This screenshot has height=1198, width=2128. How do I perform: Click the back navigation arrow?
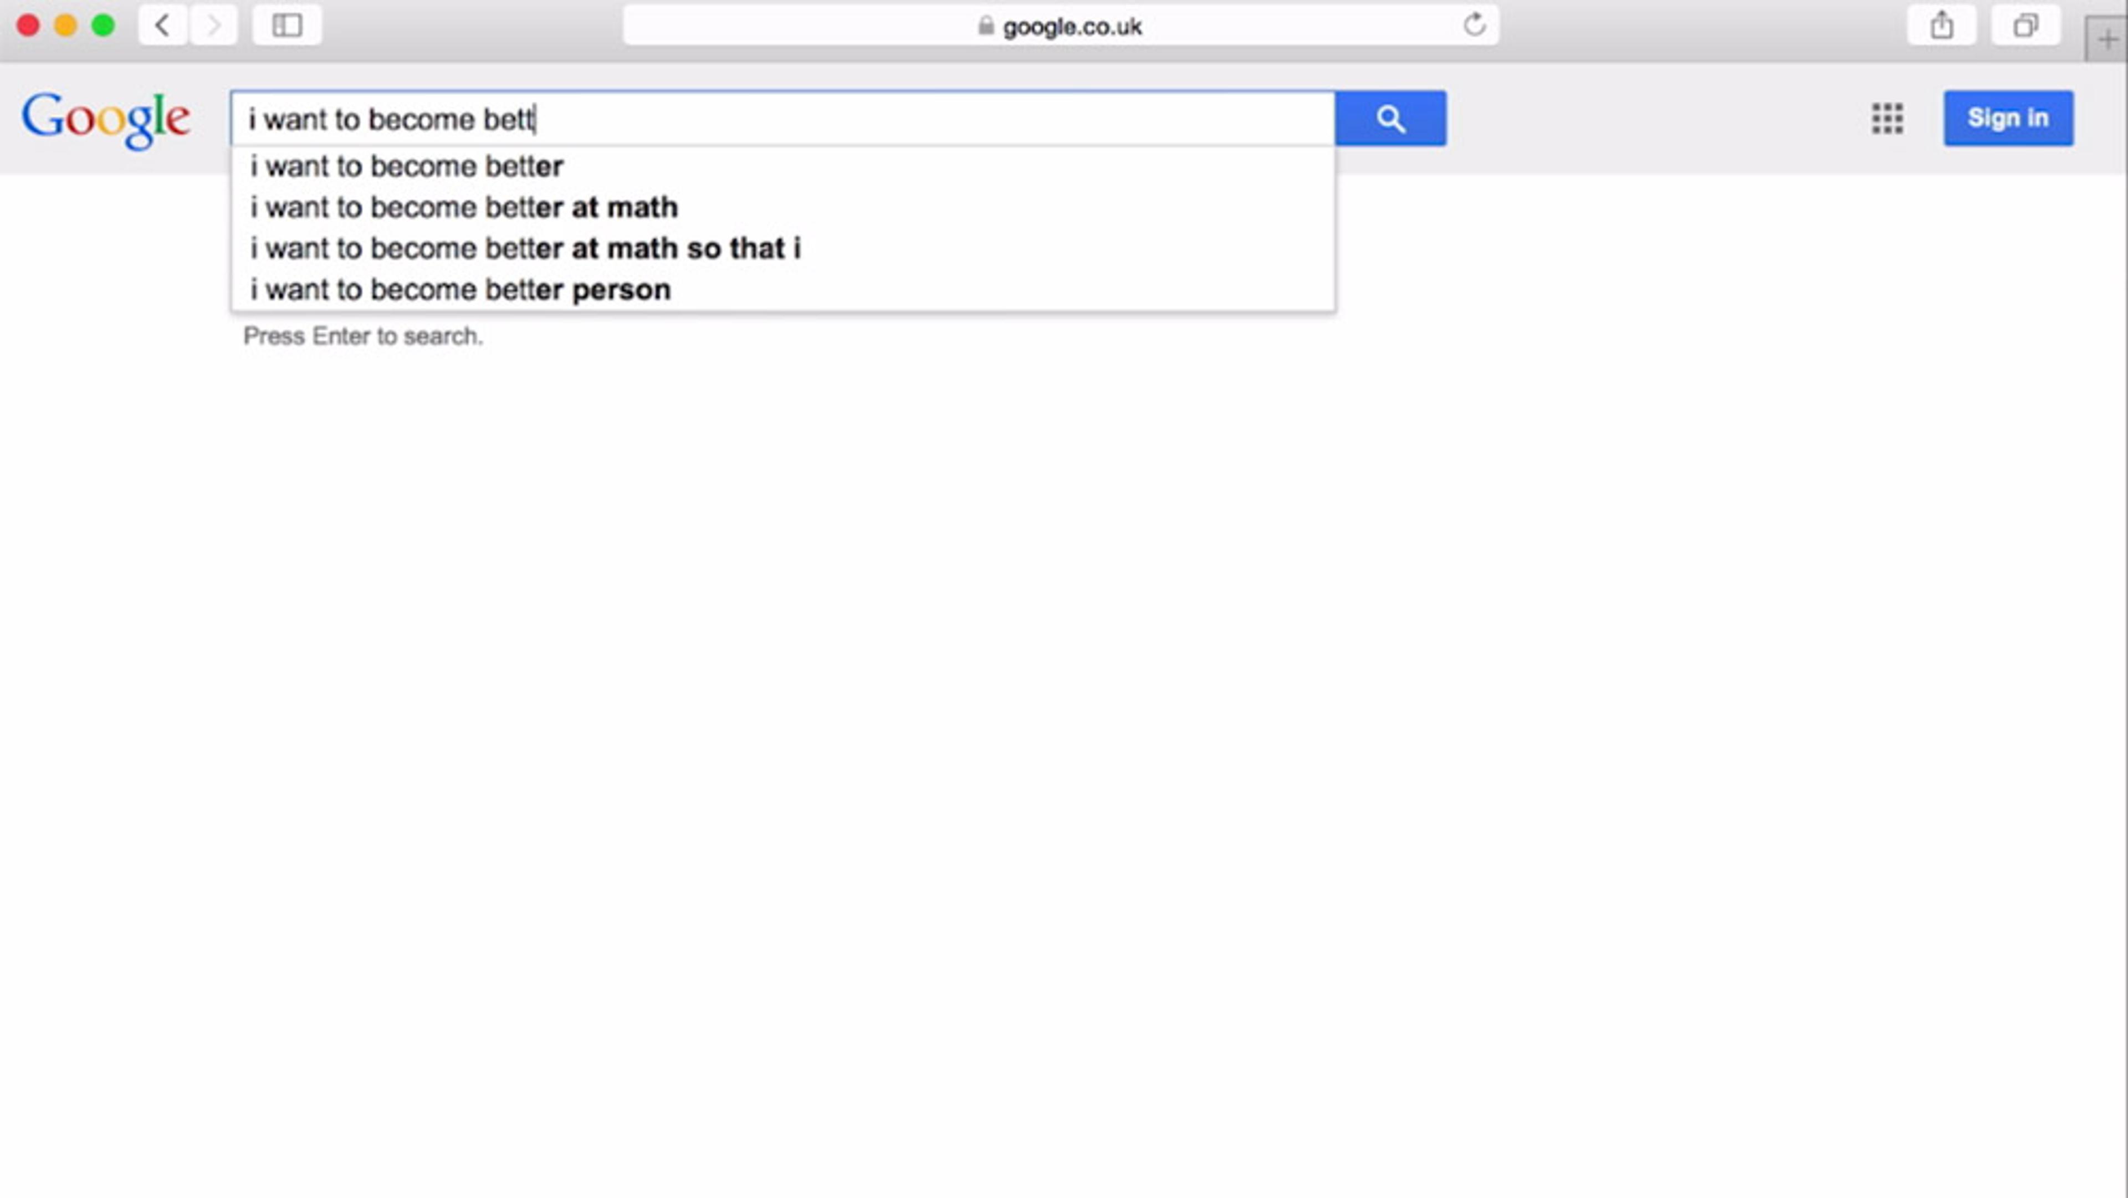pyautogui.click(x=162, y=25)
